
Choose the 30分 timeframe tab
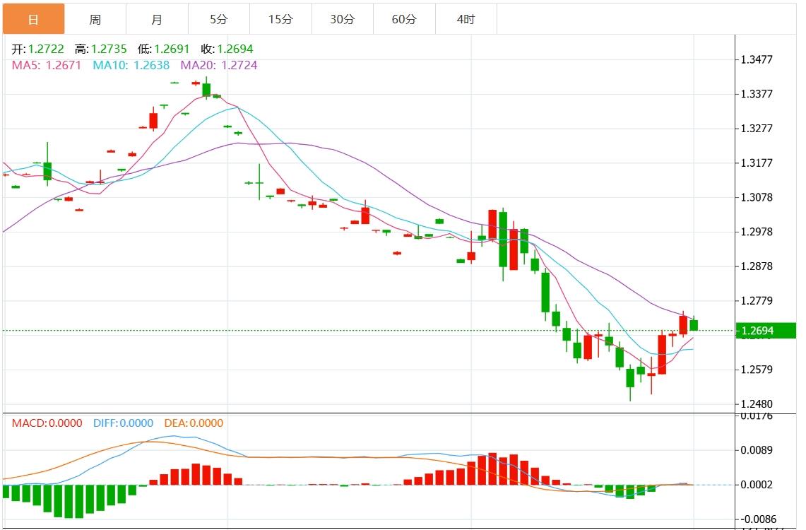[x=342, y=19]
